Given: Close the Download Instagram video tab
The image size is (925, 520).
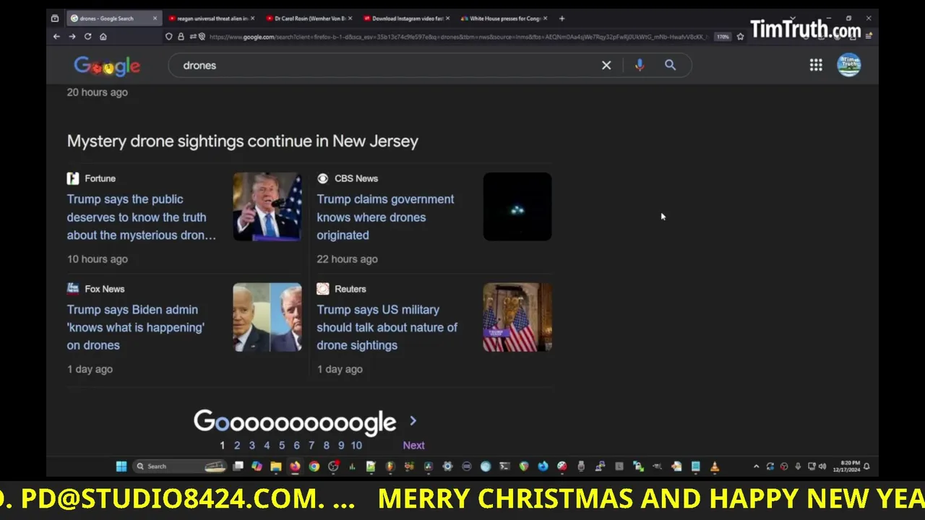Looking at the screenshot, I should 447,18.
